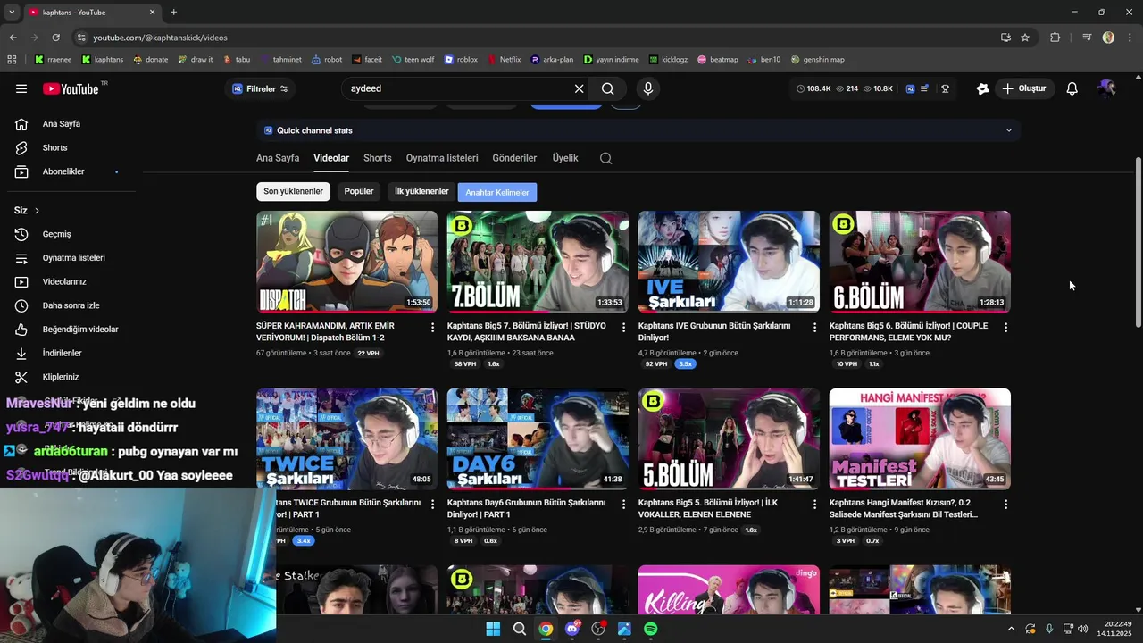The width and height of the screenshot is (1143, 643).
Task: Open the Oluştur create button
Action: (1023, 88)
